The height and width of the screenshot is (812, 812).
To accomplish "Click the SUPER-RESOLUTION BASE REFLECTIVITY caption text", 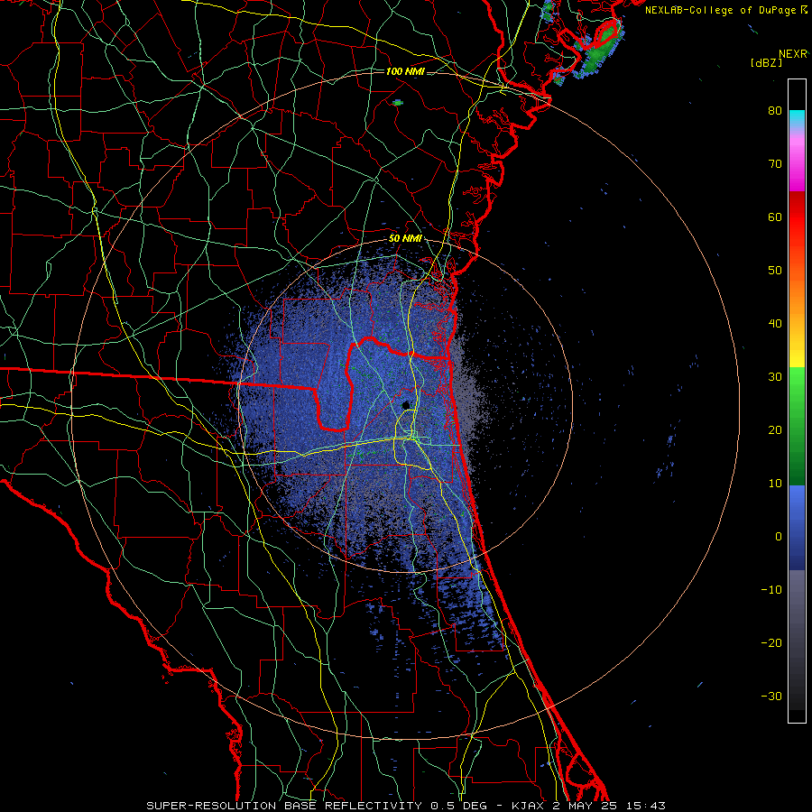I will pyautogui.click(x=284, y=806).
